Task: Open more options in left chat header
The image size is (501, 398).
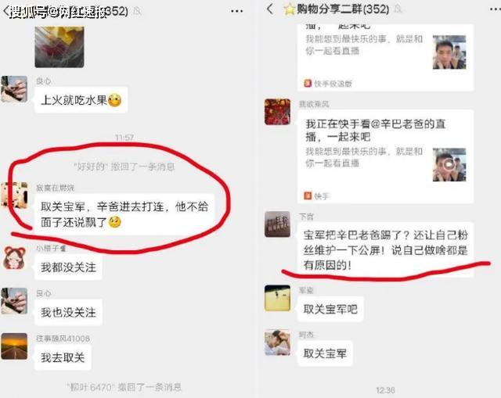Action: tap(236, 12)
